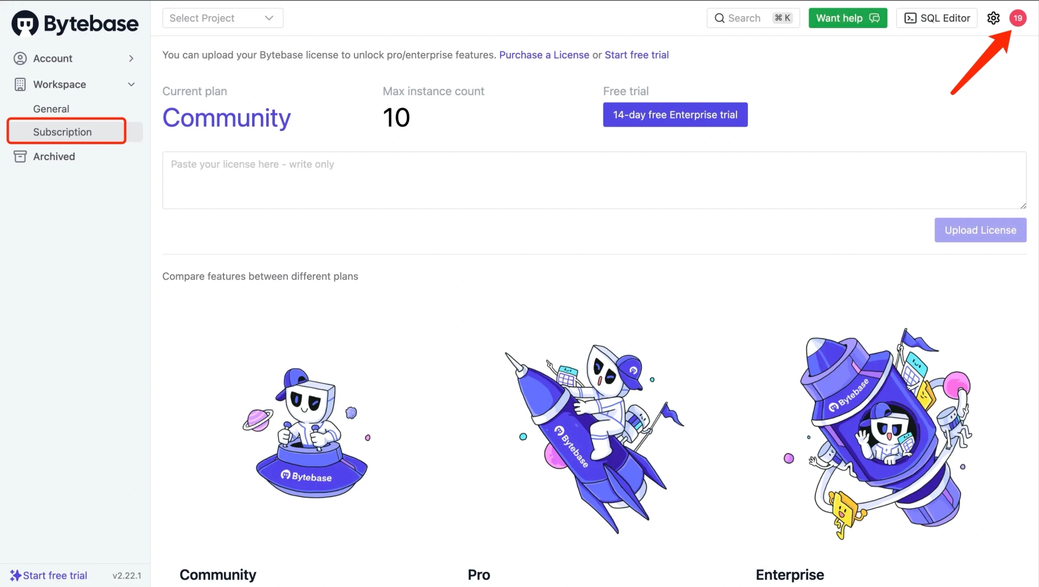Viewport: 1039px width, 587px height.
Task: Open the red user avatar badge
Action: (x=1018, y=18)
